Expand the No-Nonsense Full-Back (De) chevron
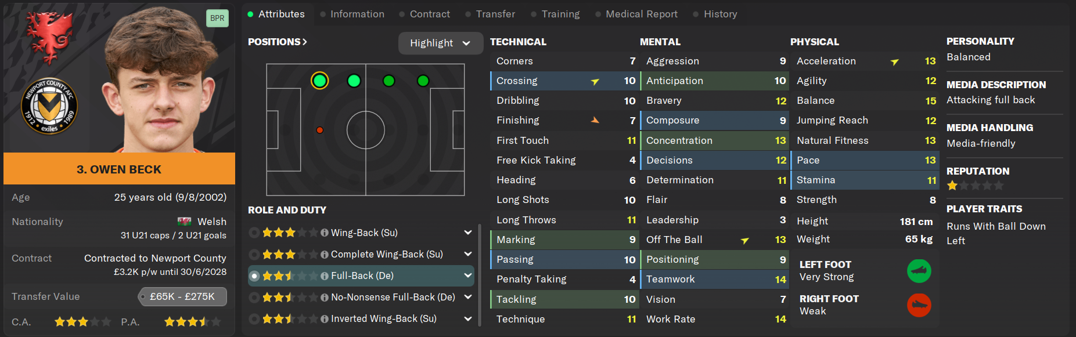The height and width of the screenshot is (337, 1076). (467, 297)
